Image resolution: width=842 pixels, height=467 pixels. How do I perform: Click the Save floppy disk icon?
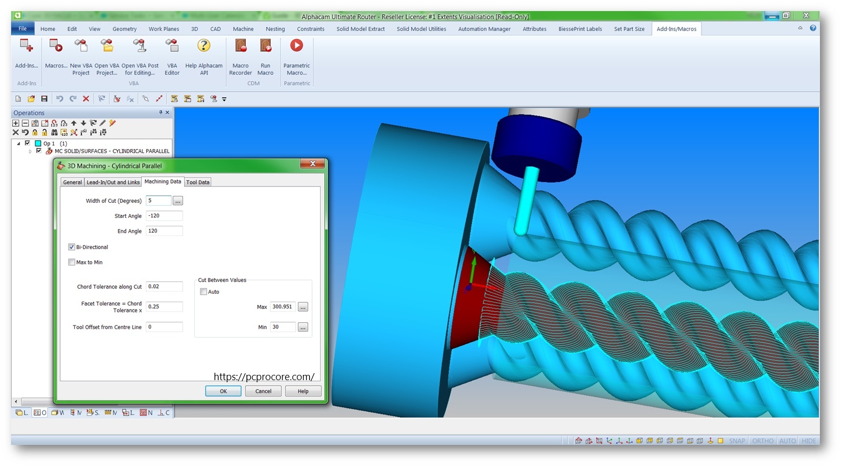[44, 98]
